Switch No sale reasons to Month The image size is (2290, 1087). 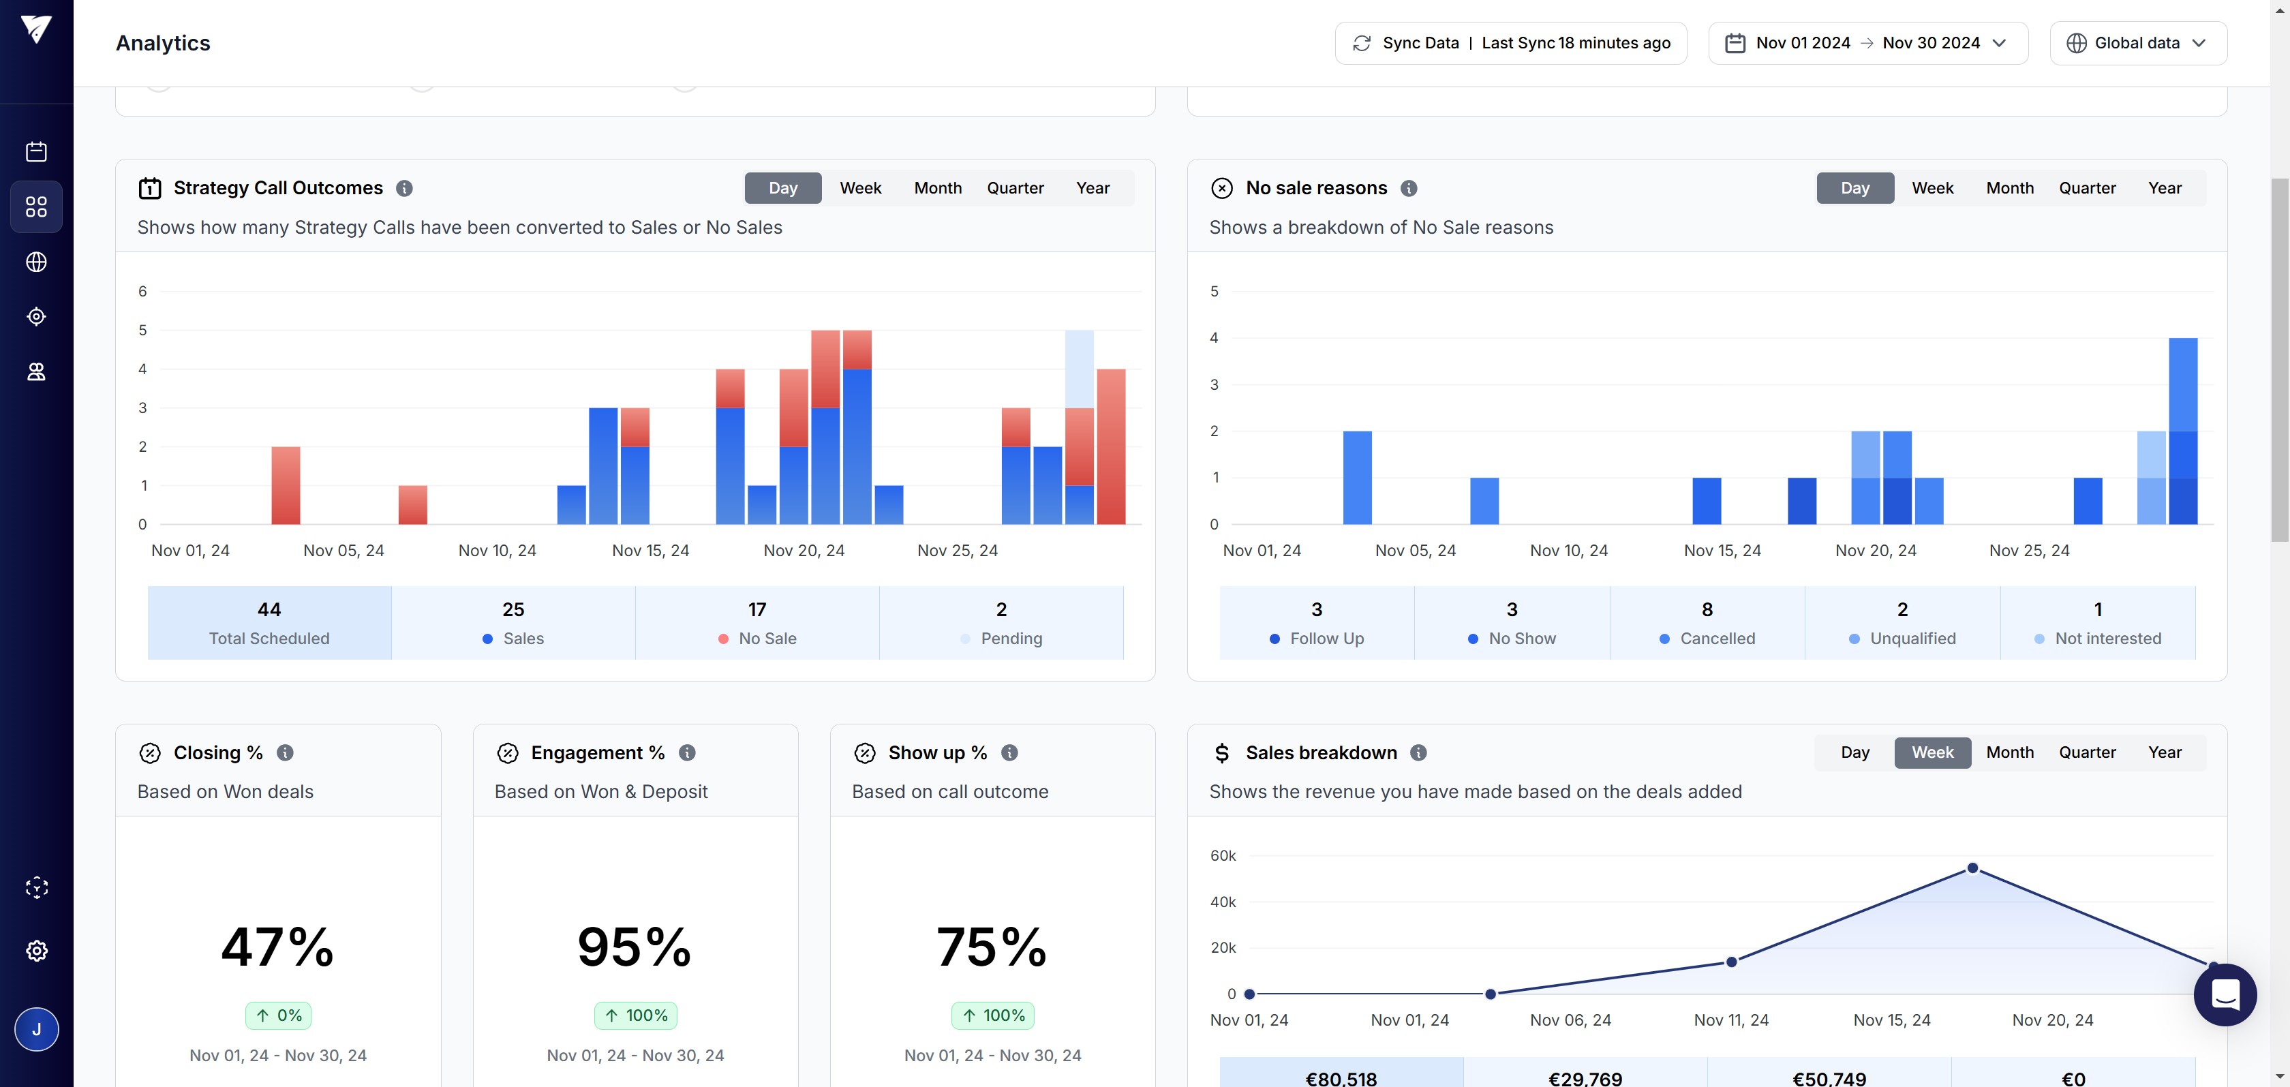click(2009, 188)
